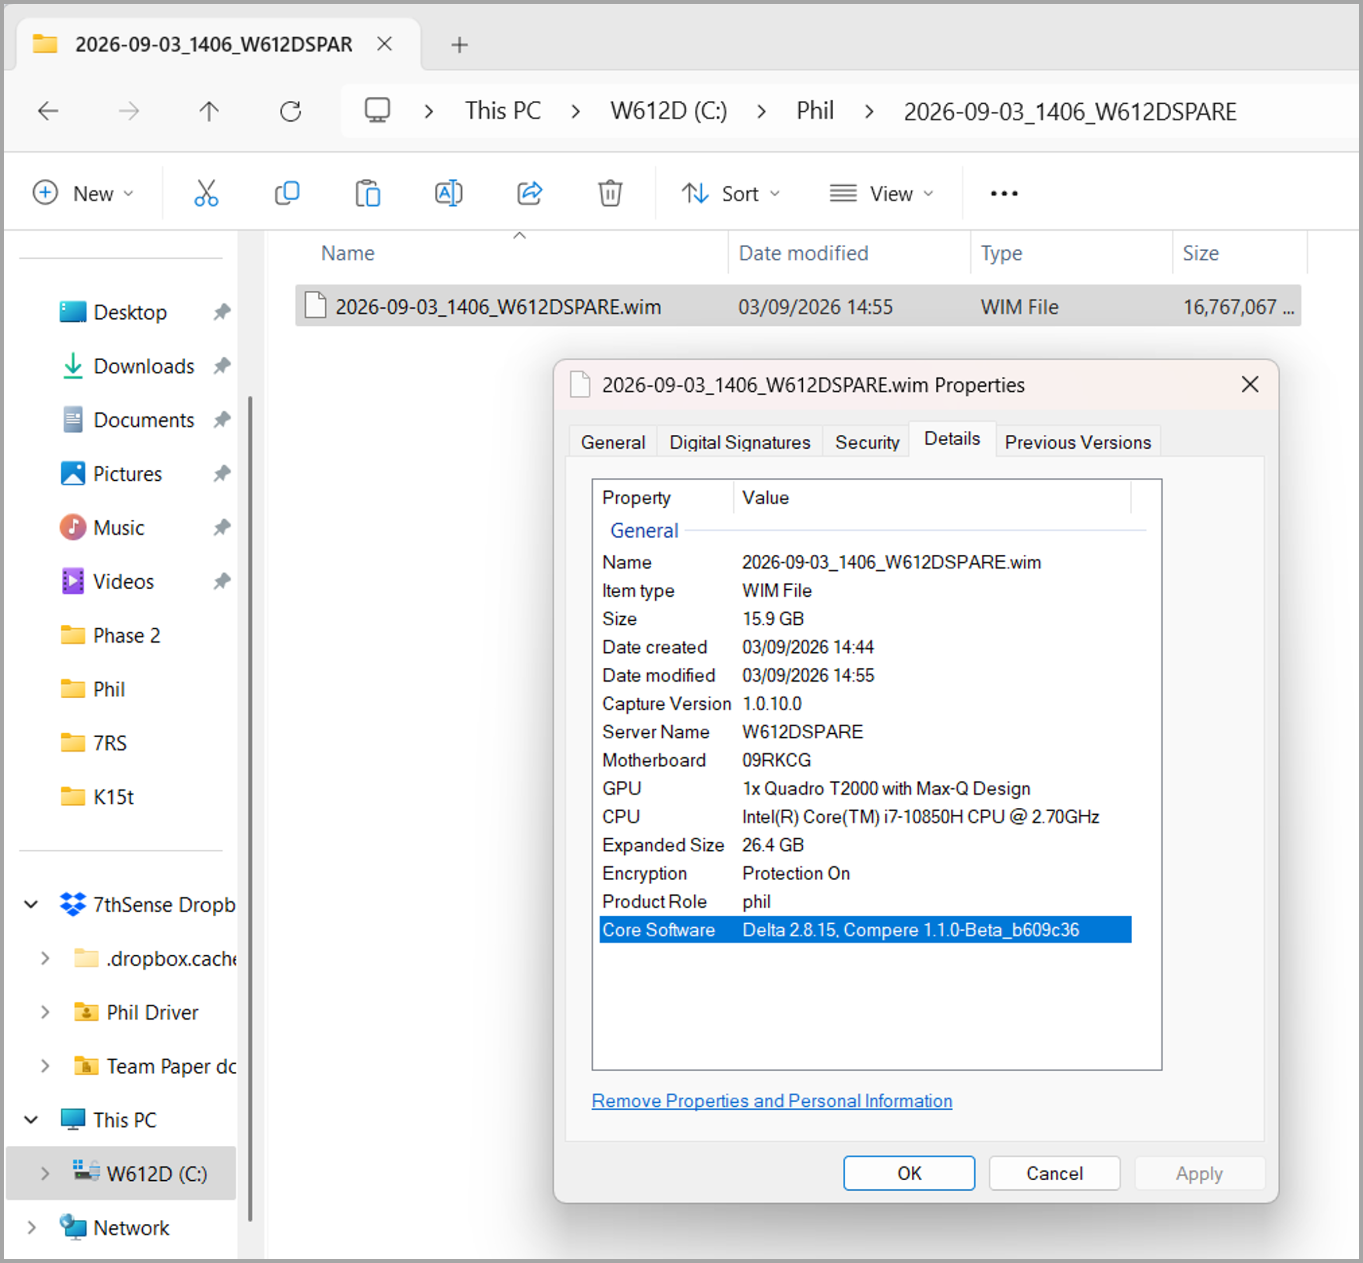
Task: Expand the Network tree node
Action: coord(31,1227)
